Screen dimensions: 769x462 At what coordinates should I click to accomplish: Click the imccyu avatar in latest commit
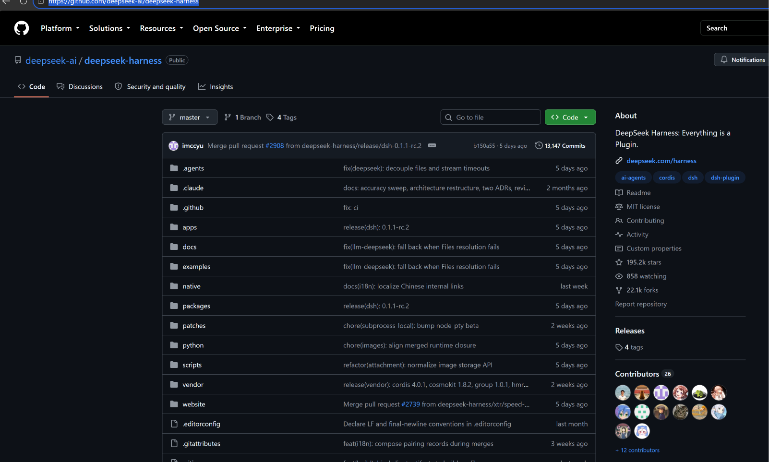[x=174, y=146]
